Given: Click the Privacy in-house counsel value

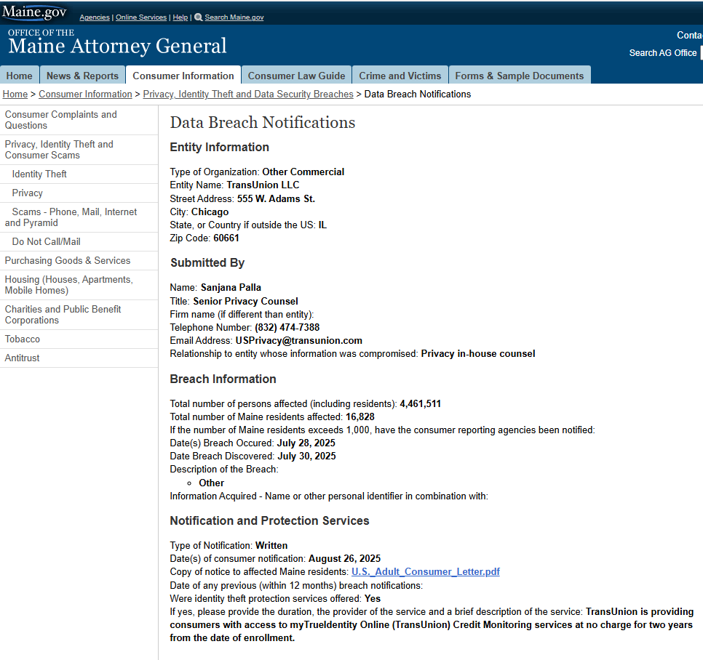Looking at the screenshot, I should pyautogui.click(x=478, y=354).
